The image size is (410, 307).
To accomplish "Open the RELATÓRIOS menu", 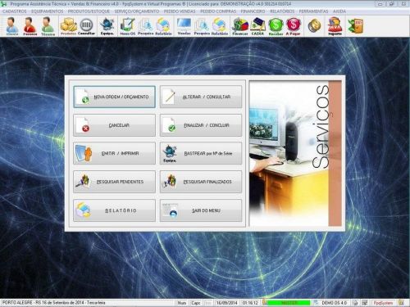I will [x=282, y=11].
